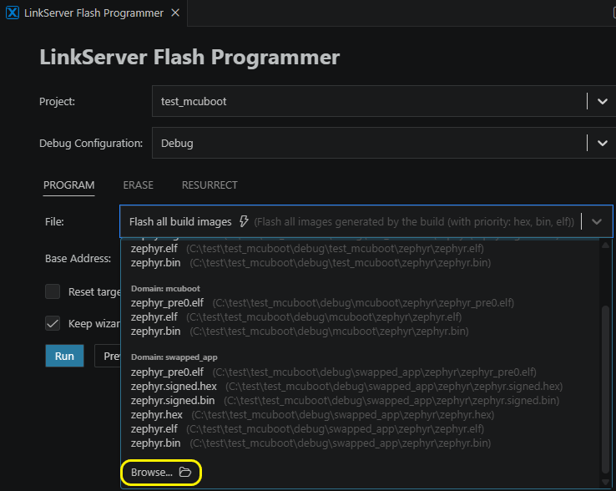Click the Run button

[64, 356]
